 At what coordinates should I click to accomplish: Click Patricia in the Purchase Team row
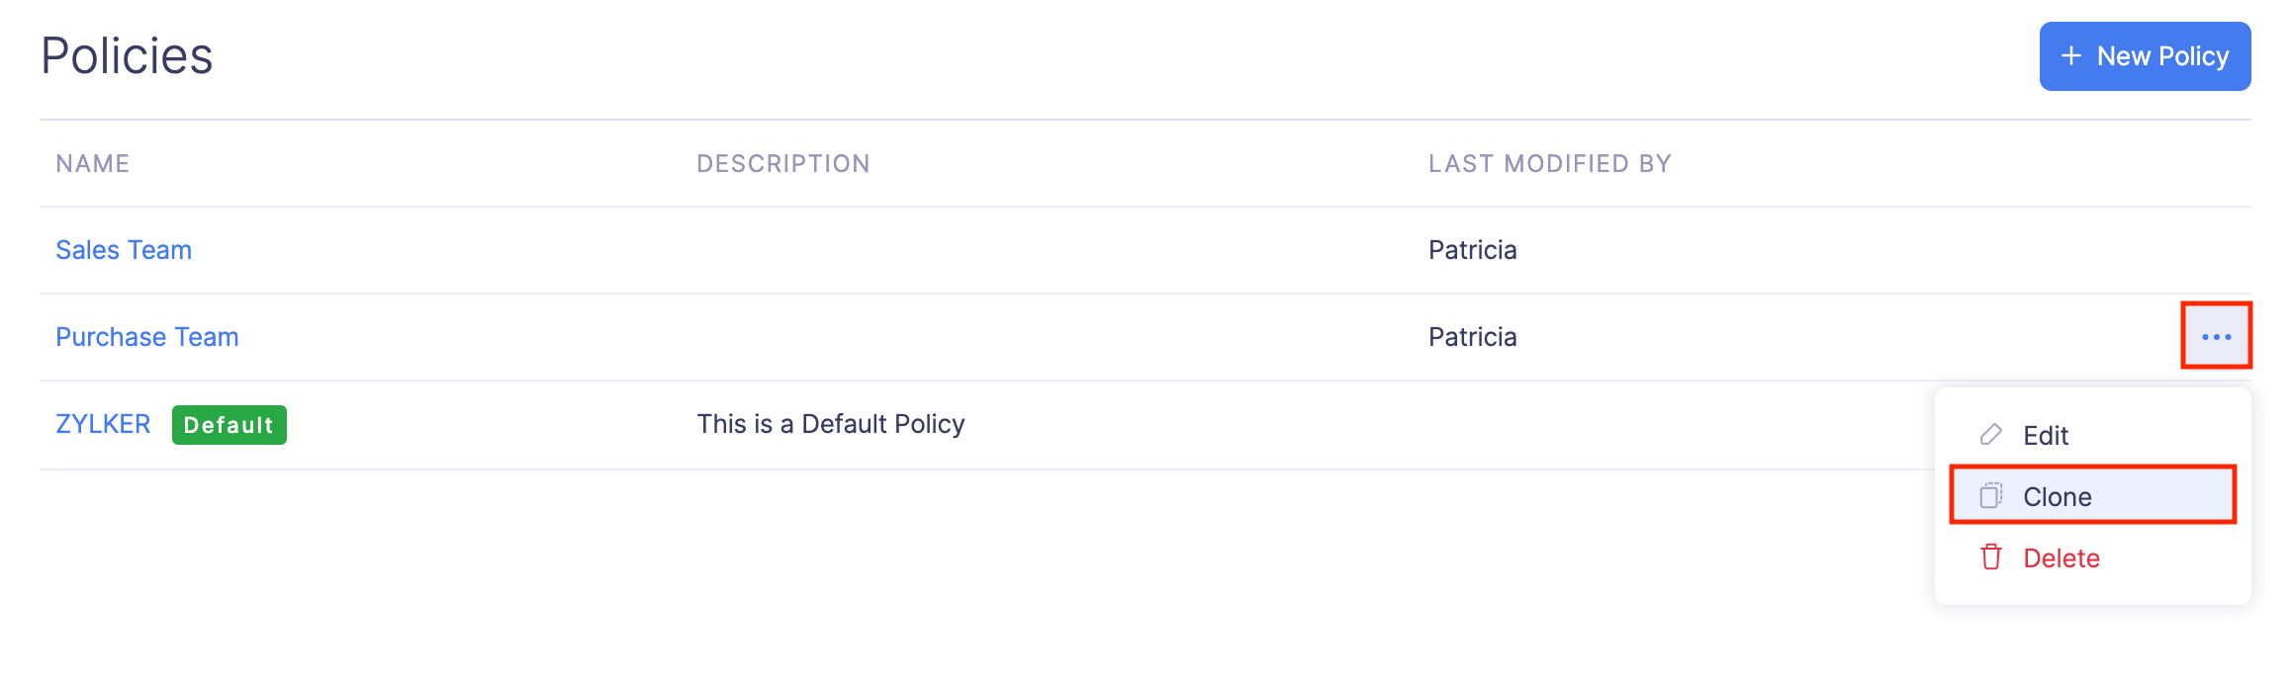pos(1472,337)
